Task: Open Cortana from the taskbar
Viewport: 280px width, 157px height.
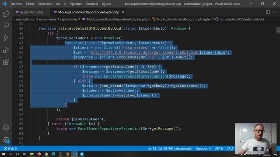Action: pyautogui.click(x=17, y=154)
